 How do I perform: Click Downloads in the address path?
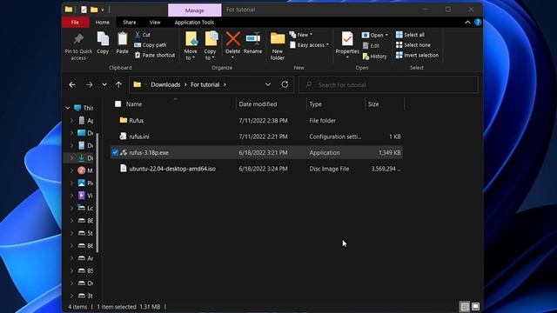(x=165, y=85)
